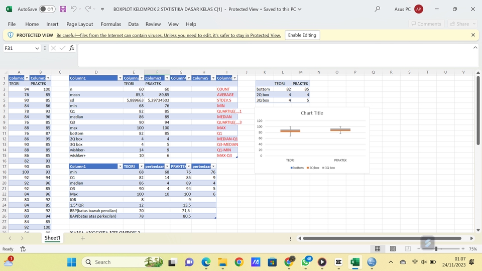Click the bottom legend entry in chart
Viewport: 482px width, 271px height.
(x=297, y=168)
